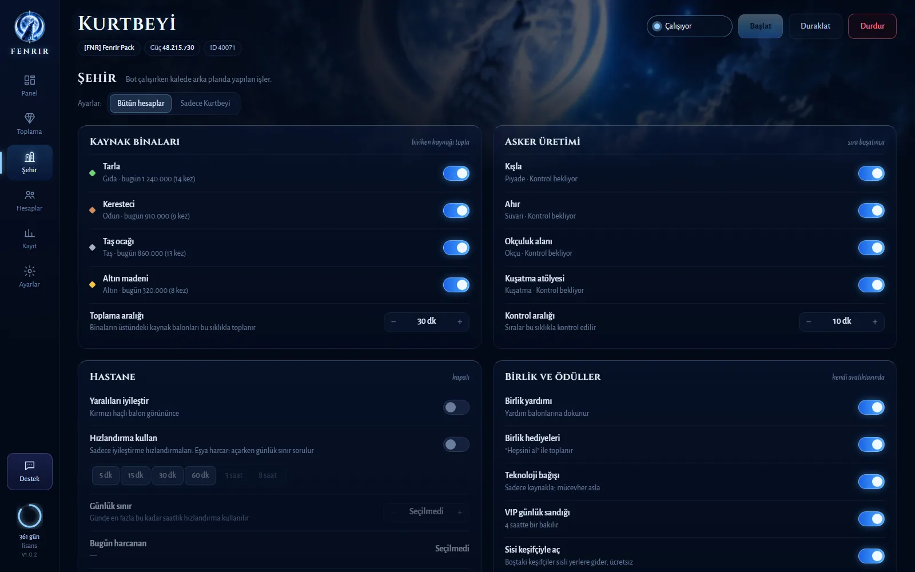The width and height of the screenshot is (915, 572).
Task: Select the Şehir building icon
Action: tap(30, 157)
